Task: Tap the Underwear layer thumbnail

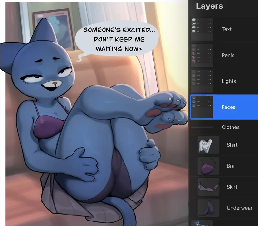Action: point(208,208)
